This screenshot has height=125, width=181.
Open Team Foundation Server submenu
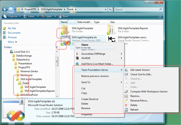pyautogui.click(x=99, y=70)
